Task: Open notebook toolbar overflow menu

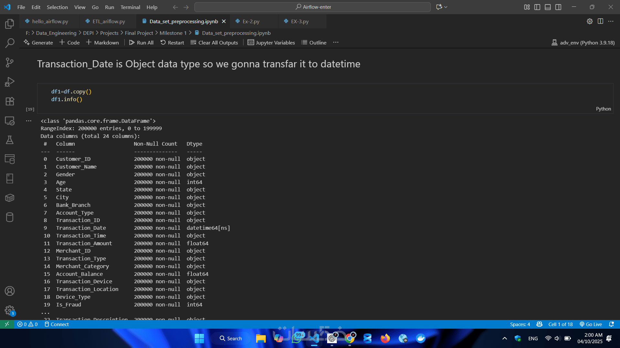Action: coord(336,43)
